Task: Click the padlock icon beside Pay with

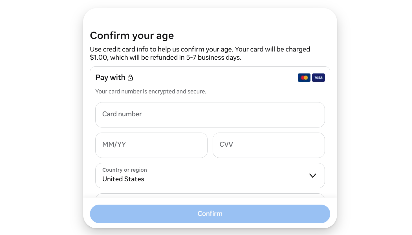Action: pos(130,77)
